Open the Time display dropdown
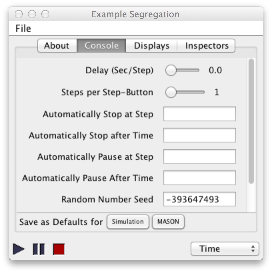Image resolution: width=272 pixels, height=273 pixels. 225,249
